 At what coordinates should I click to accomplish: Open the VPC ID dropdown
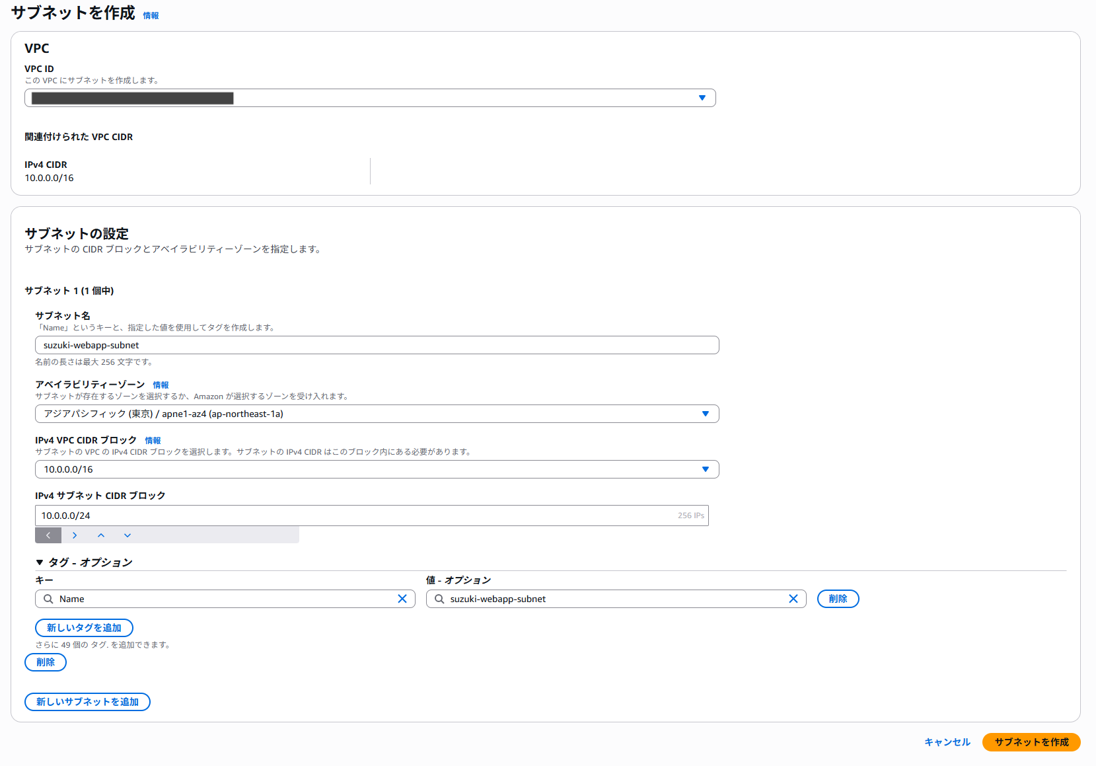point(702,98)
